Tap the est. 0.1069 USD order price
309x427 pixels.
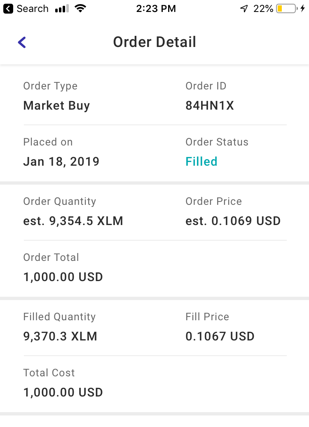coord(233,221)
